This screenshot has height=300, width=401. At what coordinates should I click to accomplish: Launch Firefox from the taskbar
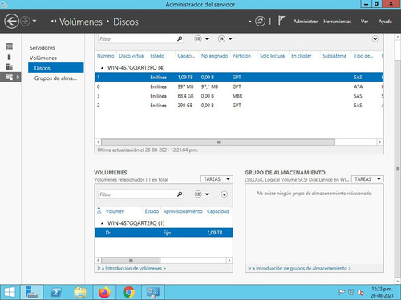click(x=104, y=292)
